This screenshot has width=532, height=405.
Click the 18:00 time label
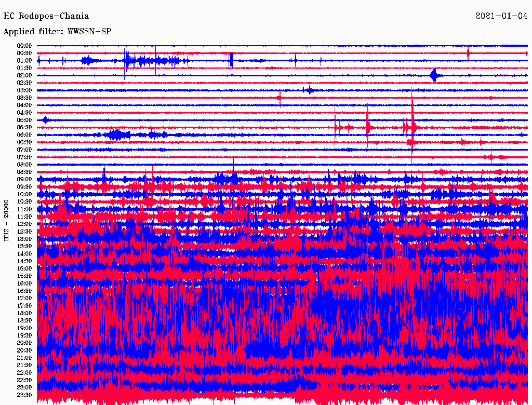click(24, 313)
